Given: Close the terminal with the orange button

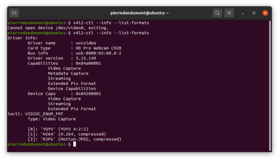Looking at the screenshot, I should click(x=265, y=13).
